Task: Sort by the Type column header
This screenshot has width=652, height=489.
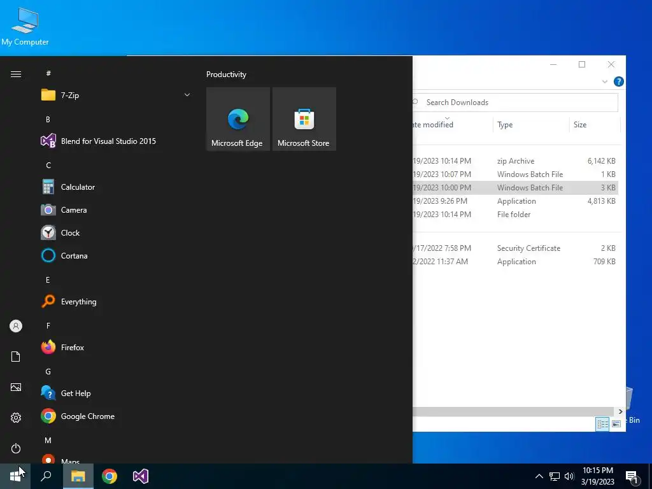Action: point(531,125)
